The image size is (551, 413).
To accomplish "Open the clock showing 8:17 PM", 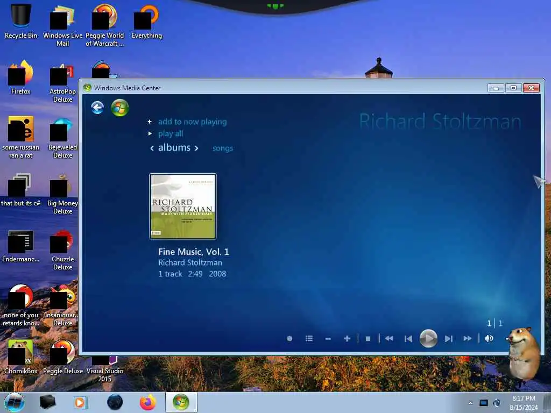I will pyautogui.click(x=524, y=403).
